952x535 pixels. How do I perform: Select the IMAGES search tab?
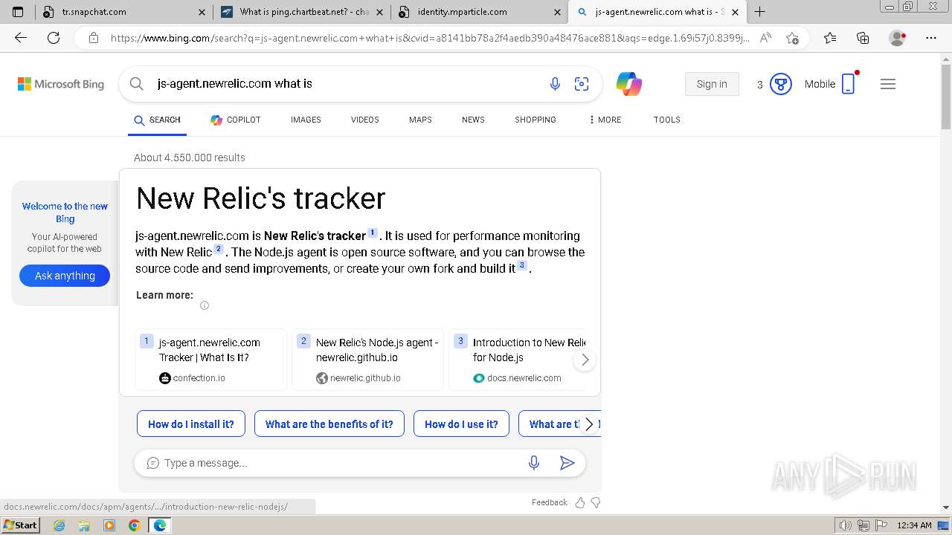click(x=306, y=120)
